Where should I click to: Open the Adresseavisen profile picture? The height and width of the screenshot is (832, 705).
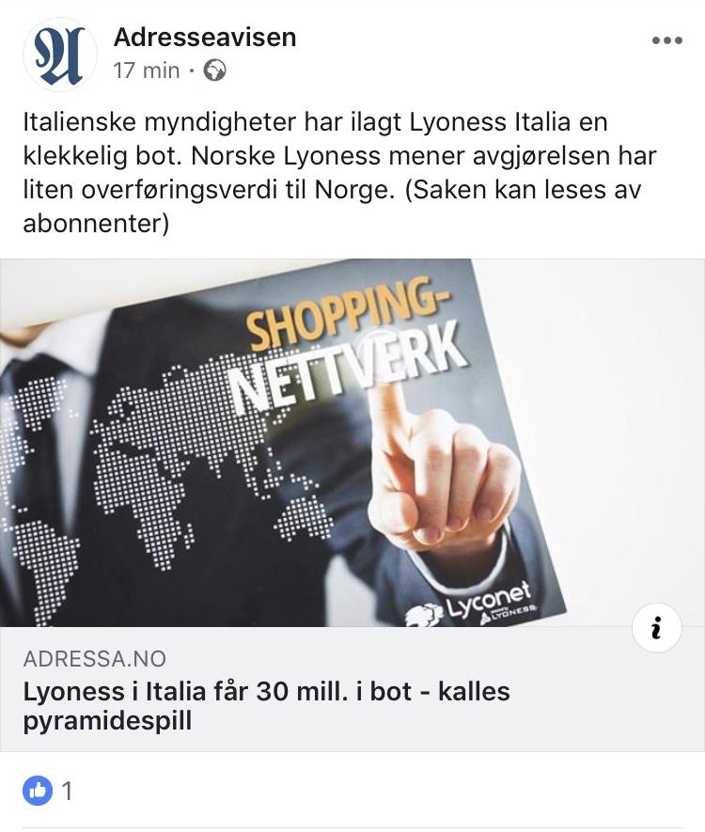[60, 55]
